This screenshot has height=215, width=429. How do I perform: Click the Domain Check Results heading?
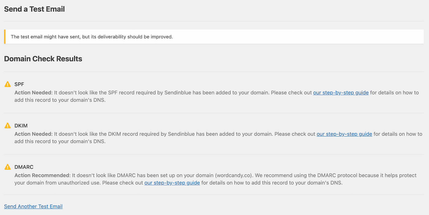[43, 59]
